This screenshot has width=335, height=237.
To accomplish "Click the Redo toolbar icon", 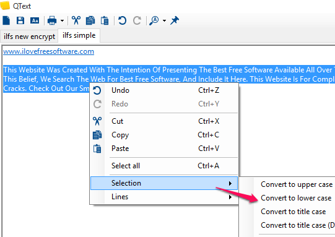I will (x=137, y=20).
